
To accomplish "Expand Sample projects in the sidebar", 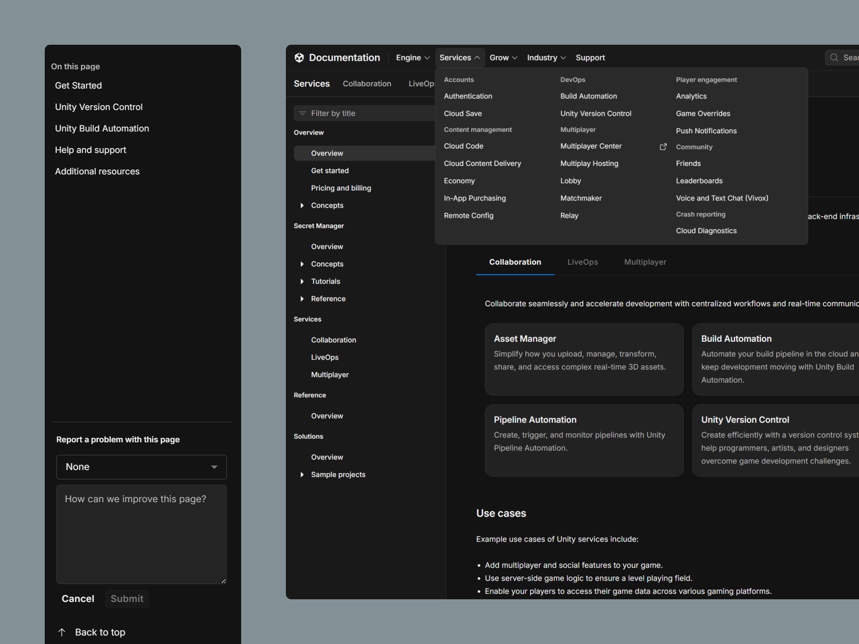I will coord(302,475).
